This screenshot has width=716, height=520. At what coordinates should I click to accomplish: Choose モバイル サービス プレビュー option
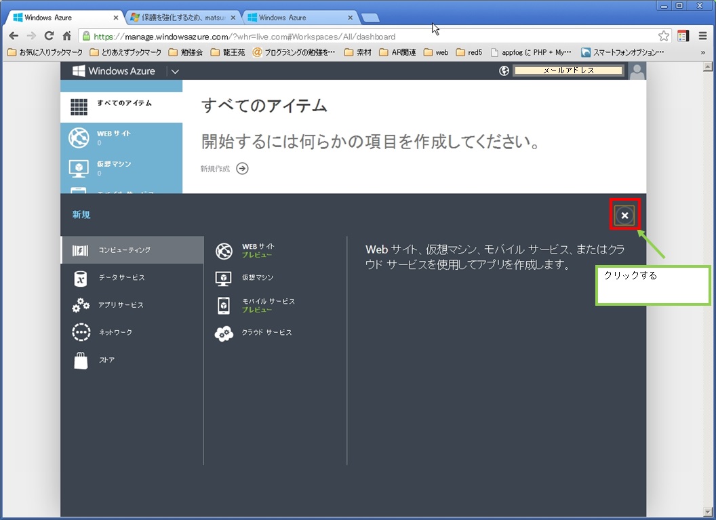(256, 306)
